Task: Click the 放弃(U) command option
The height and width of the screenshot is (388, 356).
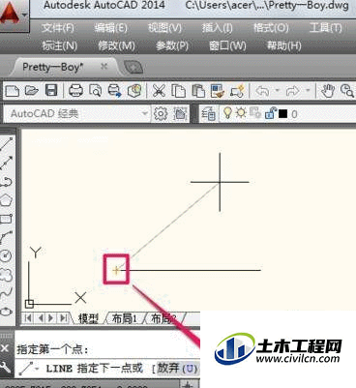Action: click(x=177, y=368)
